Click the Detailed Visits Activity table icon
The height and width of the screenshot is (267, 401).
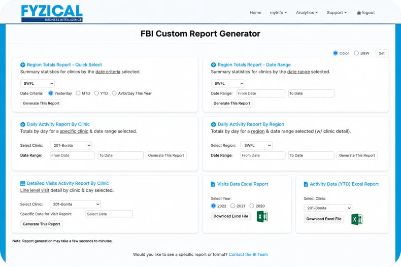23,183
